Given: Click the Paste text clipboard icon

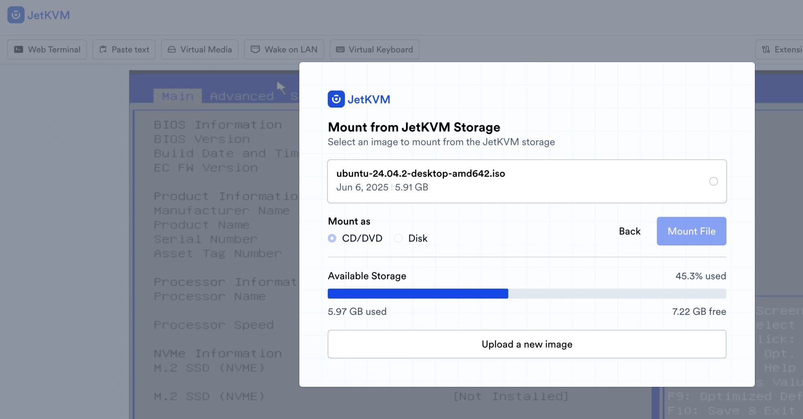Looking at the screenshot, I should click(x=103, y=49).
